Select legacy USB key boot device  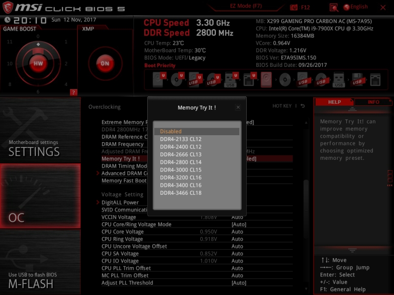(x=339, y=80)
